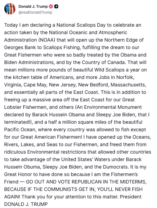
Task: Click the words "Georges Bank" in the post
Action: (x=20, y=47)
